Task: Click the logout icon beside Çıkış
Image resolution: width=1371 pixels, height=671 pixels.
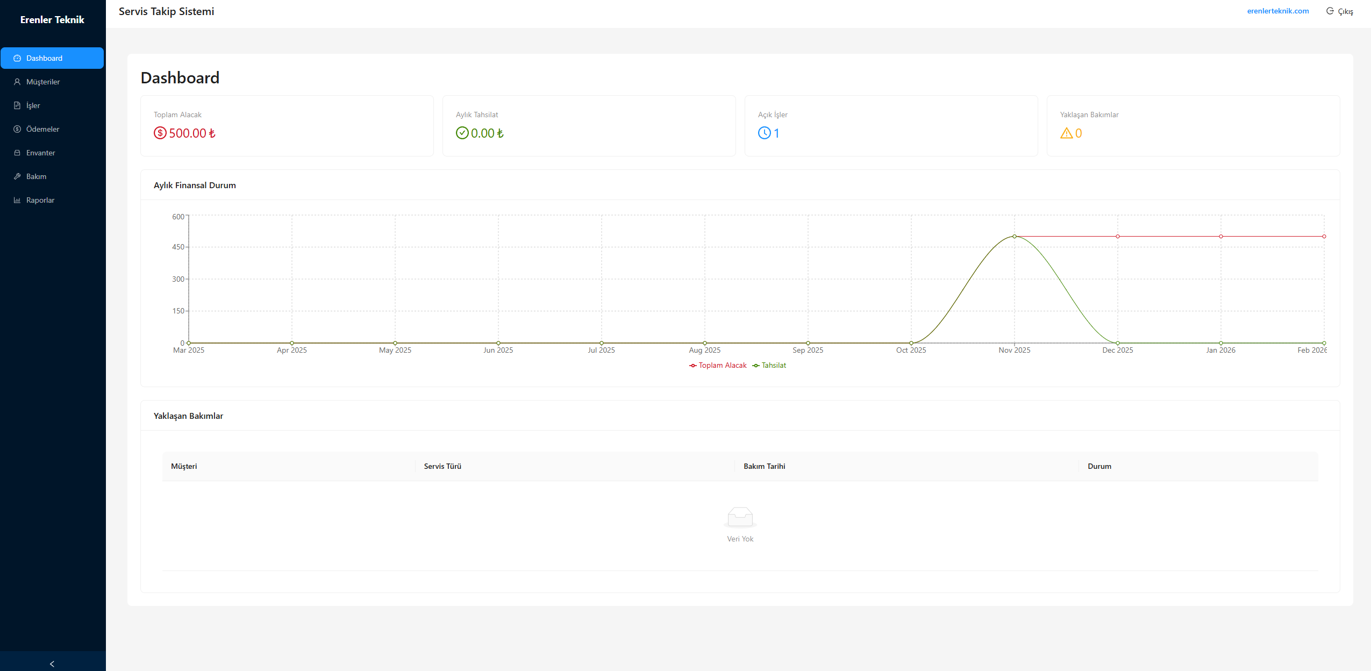Action: coord(1330,11)
